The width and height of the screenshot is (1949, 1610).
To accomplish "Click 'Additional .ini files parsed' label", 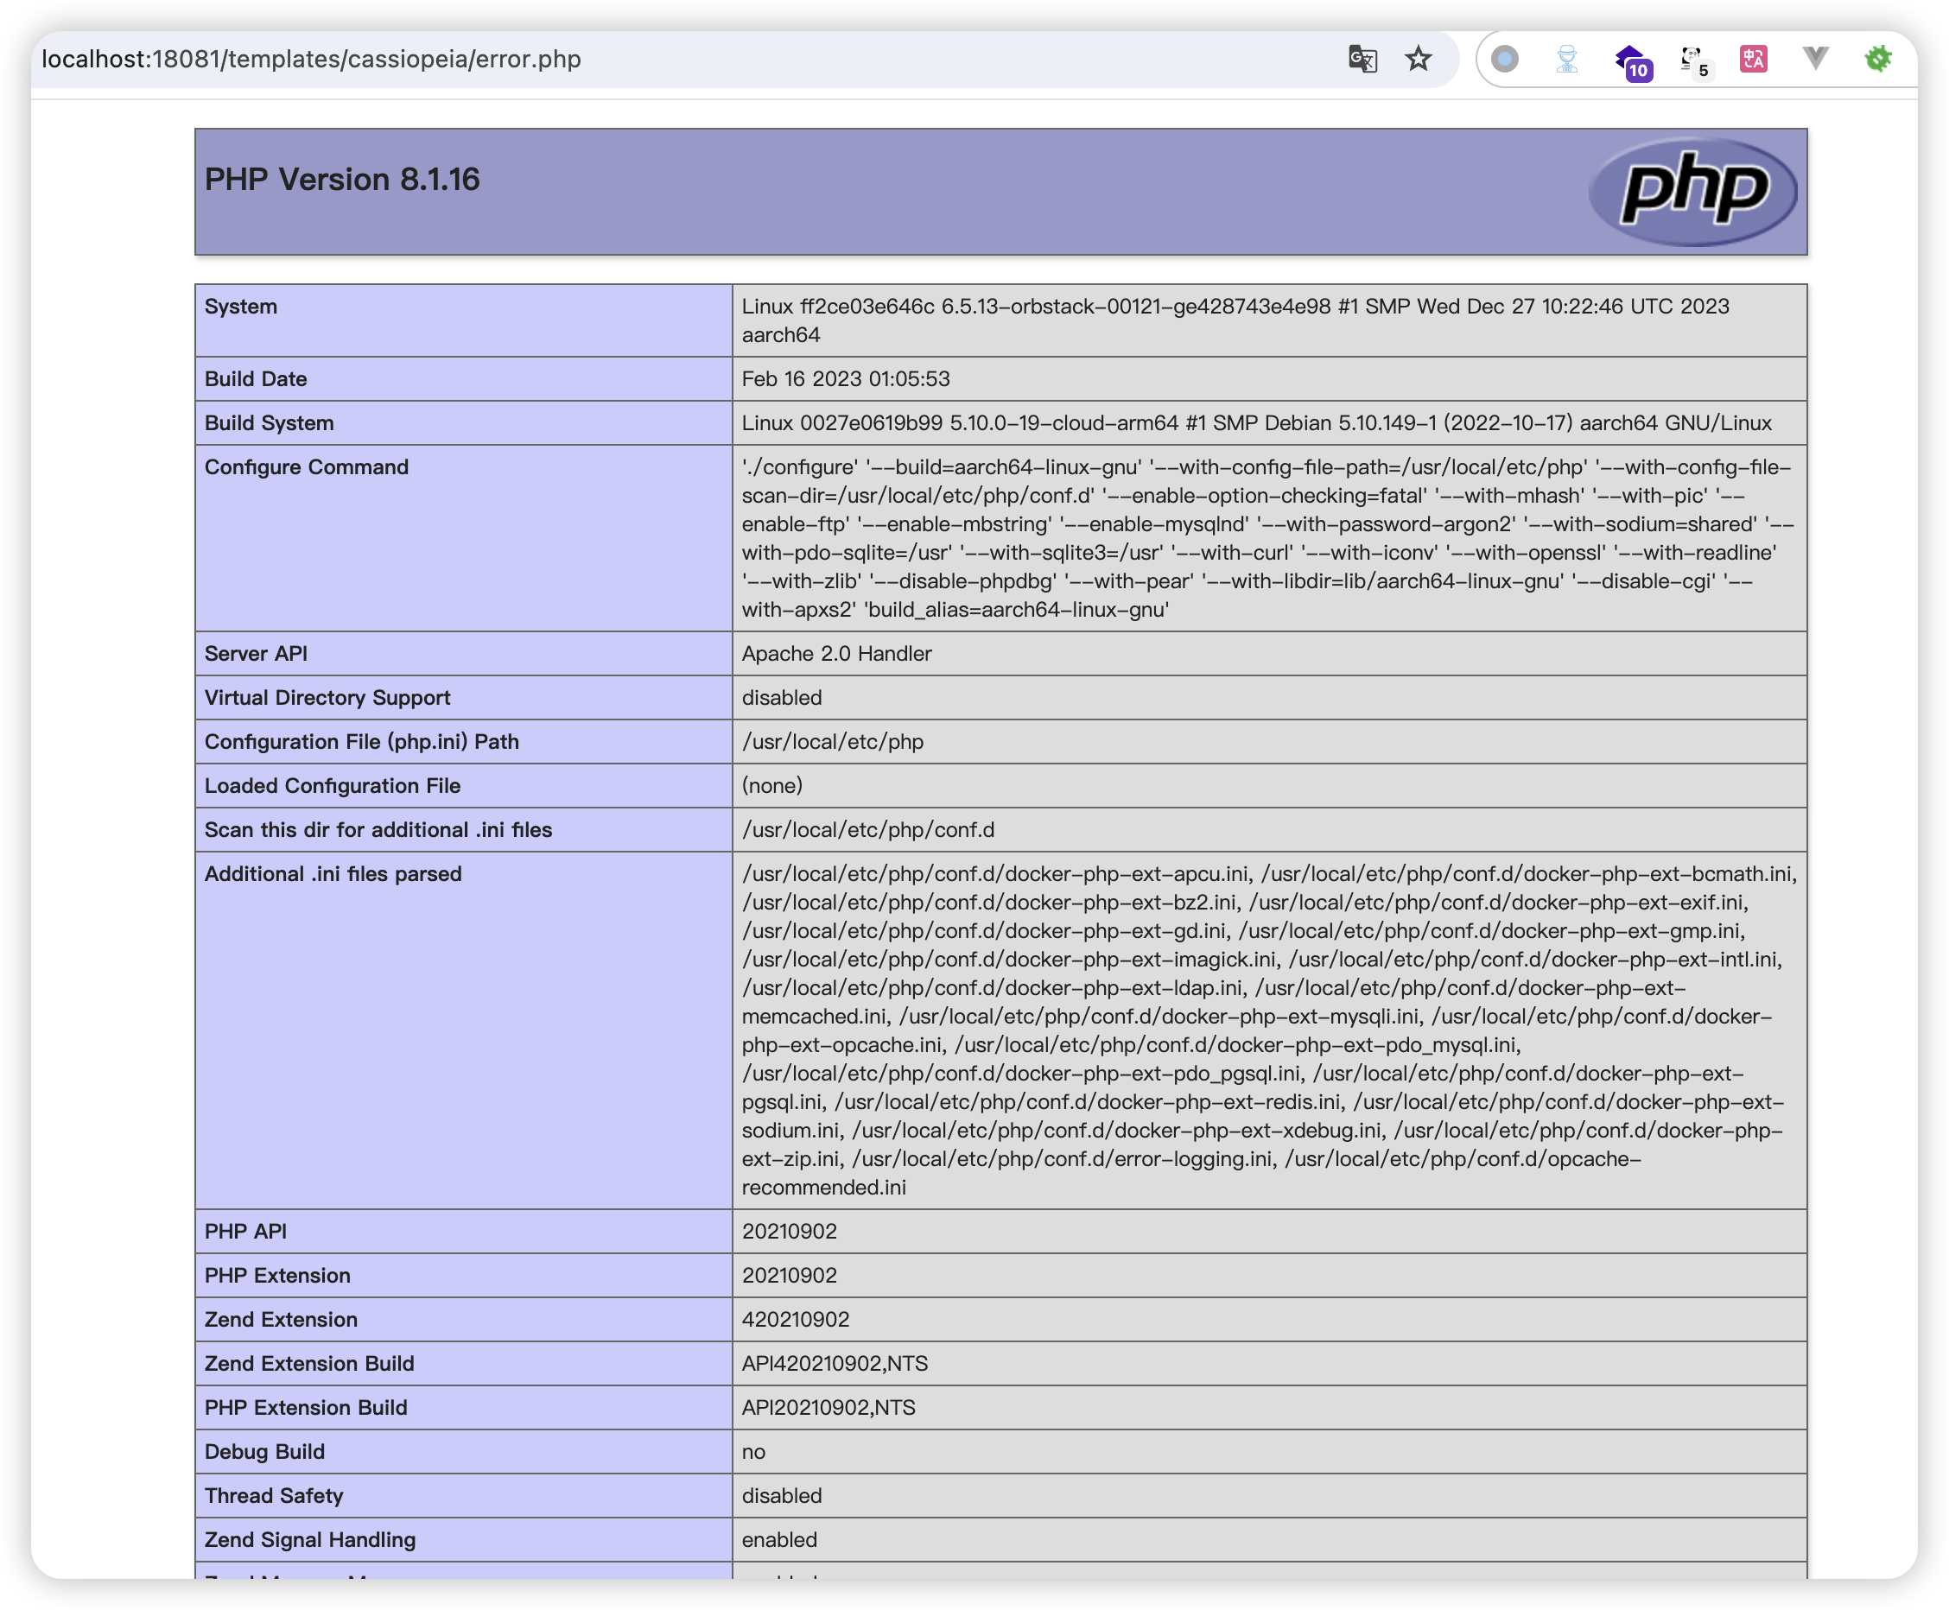I will pyautogui.click(x=333, y=873).
